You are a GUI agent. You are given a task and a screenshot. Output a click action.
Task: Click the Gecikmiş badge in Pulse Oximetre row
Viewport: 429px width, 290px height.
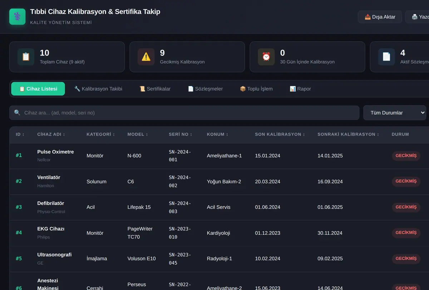pyautogui.click(x=406, y=156)
